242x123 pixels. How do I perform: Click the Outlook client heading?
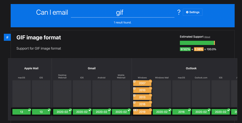tap(191, 68)
